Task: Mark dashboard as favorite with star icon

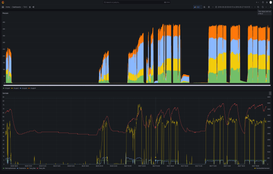Action: [30, 7]
